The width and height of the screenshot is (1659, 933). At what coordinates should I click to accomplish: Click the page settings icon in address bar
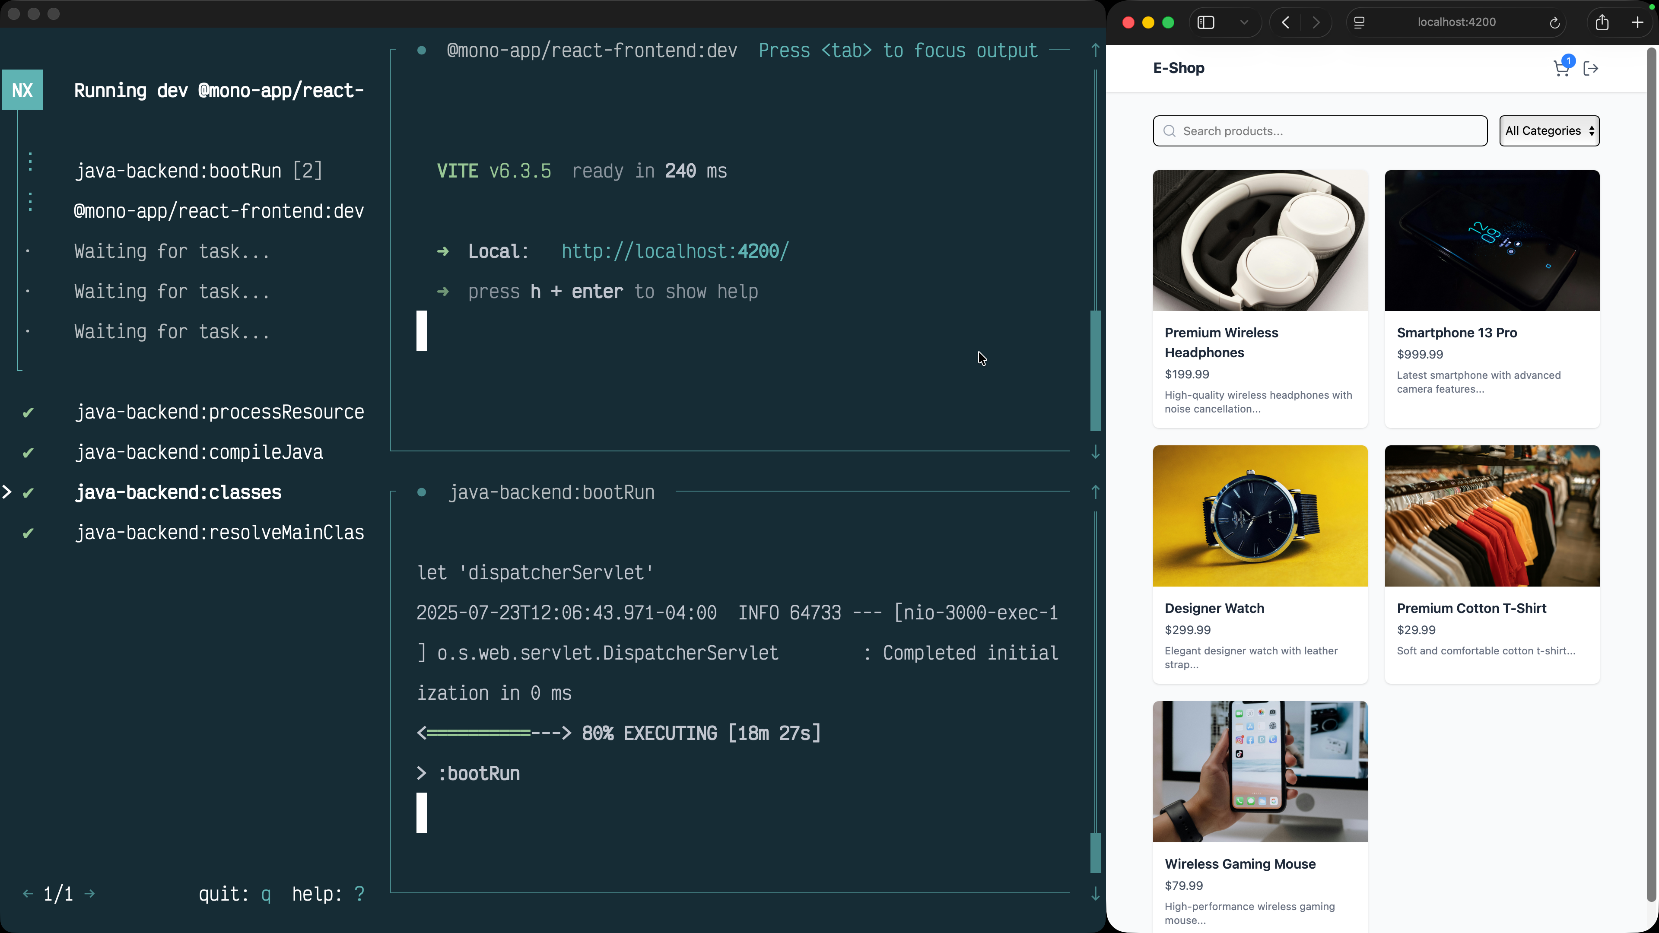1360,22
